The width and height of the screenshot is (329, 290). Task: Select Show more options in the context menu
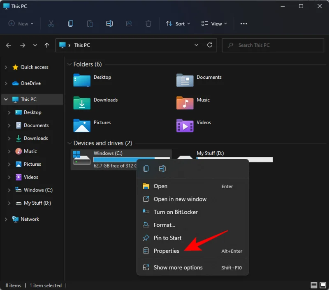pos(178,267)
